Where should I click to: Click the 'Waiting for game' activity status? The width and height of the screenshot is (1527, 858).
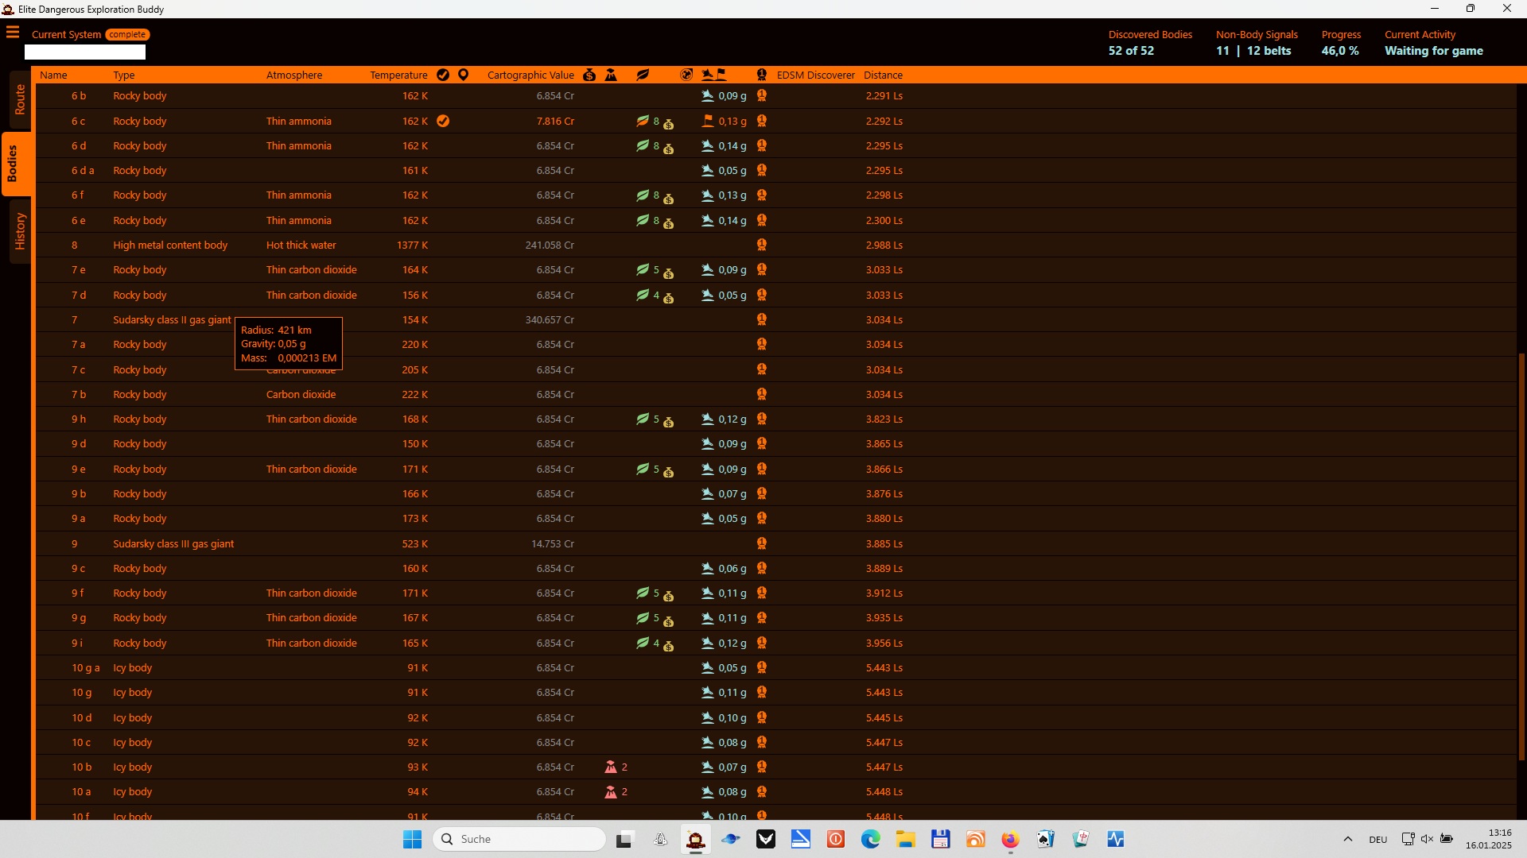tap(1433, 50)
